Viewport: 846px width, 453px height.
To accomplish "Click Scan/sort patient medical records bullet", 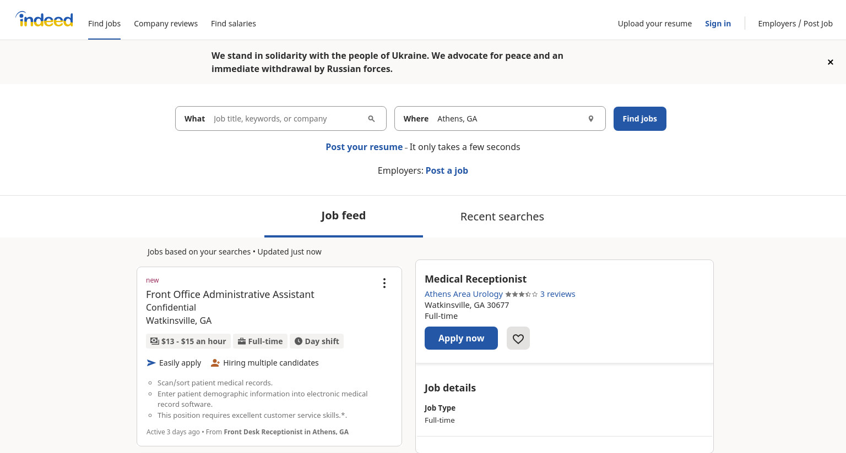I will point(215,383).
